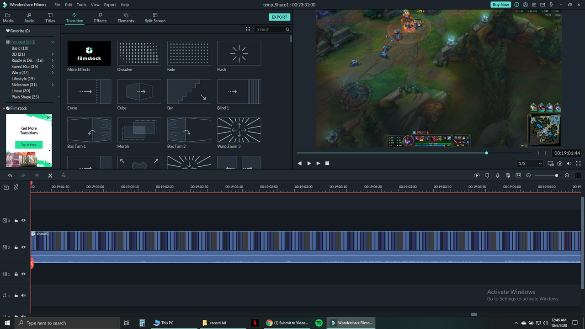Click the stop button in preview
The width and height of the screenshot is (585, 329).
(327, 163)
